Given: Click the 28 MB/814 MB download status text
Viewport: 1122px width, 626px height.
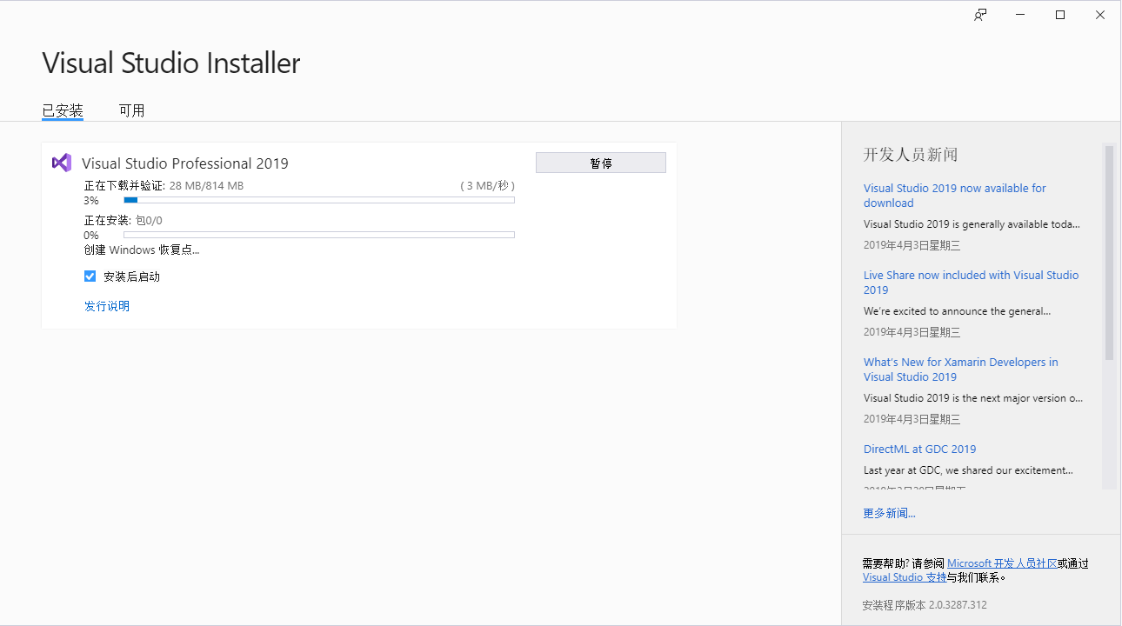Looking at the screenshot, I should [x=206, y=186].
